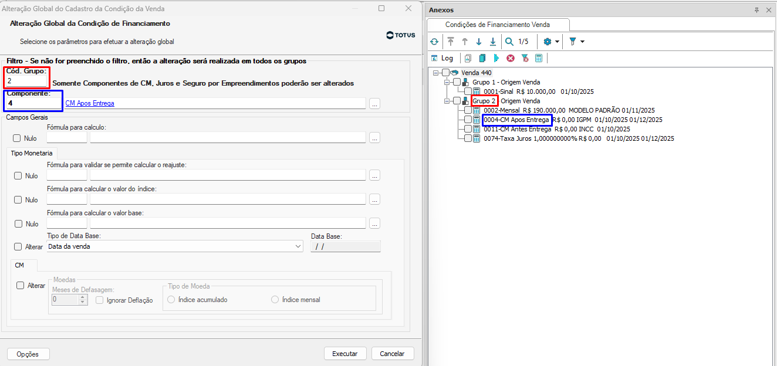Image resolution: width=777 pixels, height=366 pixels.
Task: Click calculator icon of 0001-Sinal row
Action: (477, 91)
